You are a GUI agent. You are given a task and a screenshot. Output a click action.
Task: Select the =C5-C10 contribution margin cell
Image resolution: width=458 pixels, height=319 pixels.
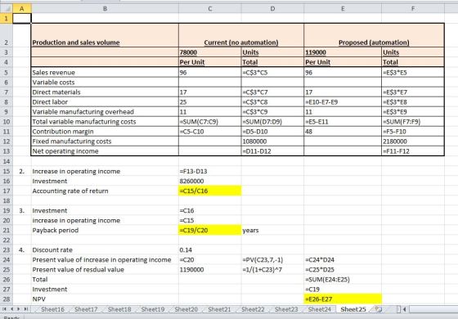pos(210,132)
